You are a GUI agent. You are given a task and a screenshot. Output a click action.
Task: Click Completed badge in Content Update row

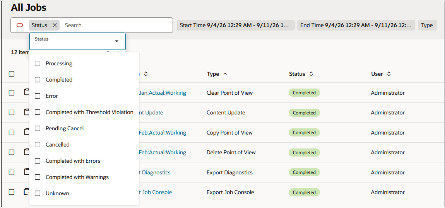click(x=304, y=113)
